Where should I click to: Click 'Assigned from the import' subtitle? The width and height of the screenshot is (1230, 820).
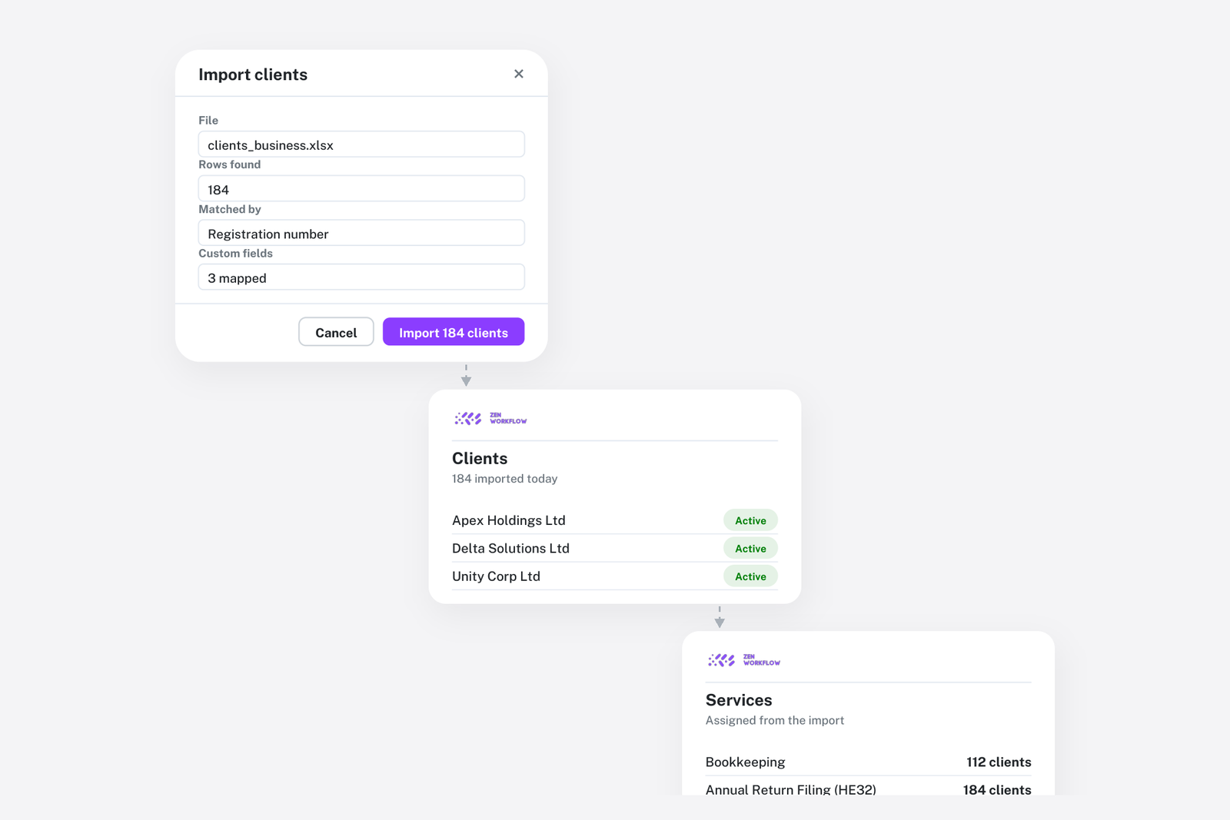[775, 721]
